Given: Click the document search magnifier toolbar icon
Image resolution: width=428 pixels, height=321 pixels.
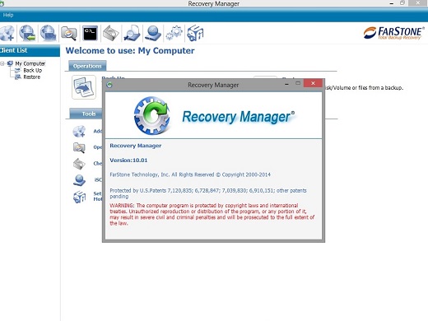Looking at the screenshot, I should point(132,33).
